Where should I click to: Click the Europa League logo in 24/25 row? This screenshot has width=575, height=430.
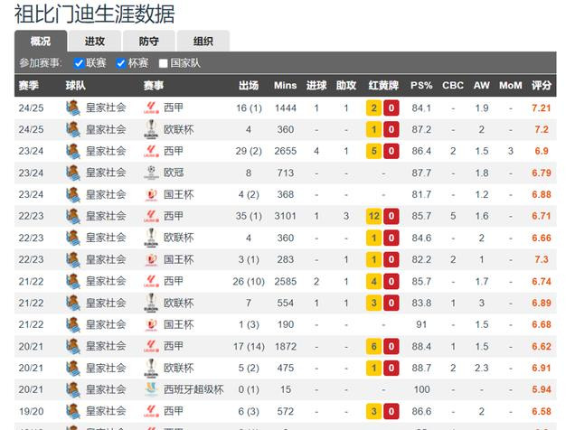point(151,129)
